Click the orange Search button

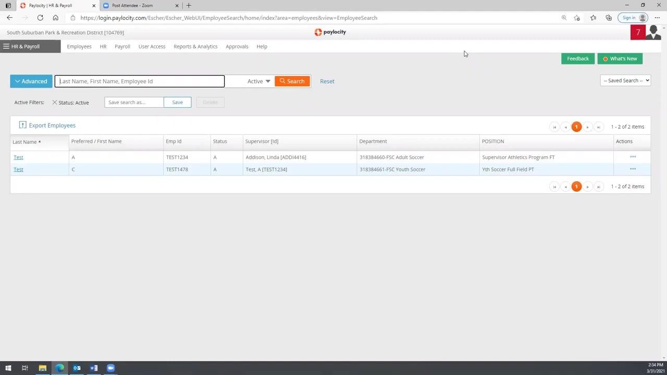coord(292,81)
